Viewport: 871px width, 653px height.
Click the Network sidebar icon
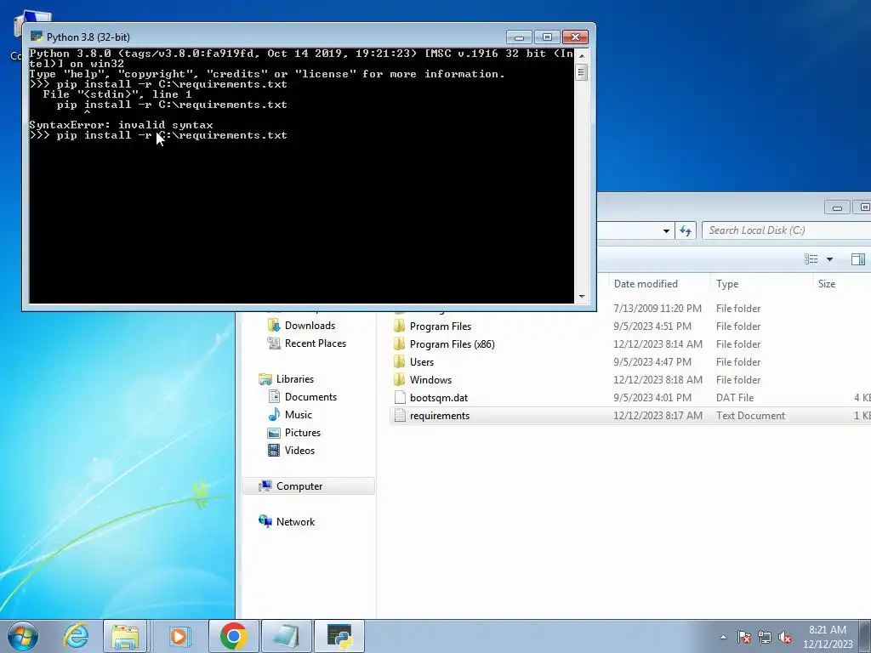pos(265,521)
